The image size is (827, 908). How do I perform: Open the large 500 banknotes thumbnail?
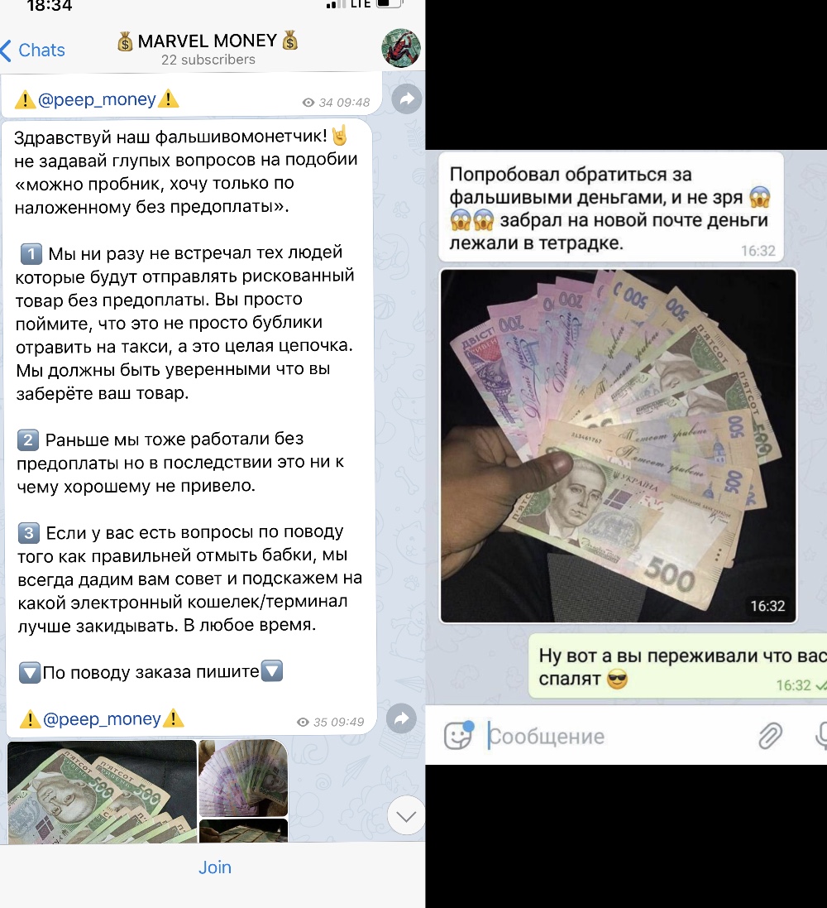(x=102, y=791)
